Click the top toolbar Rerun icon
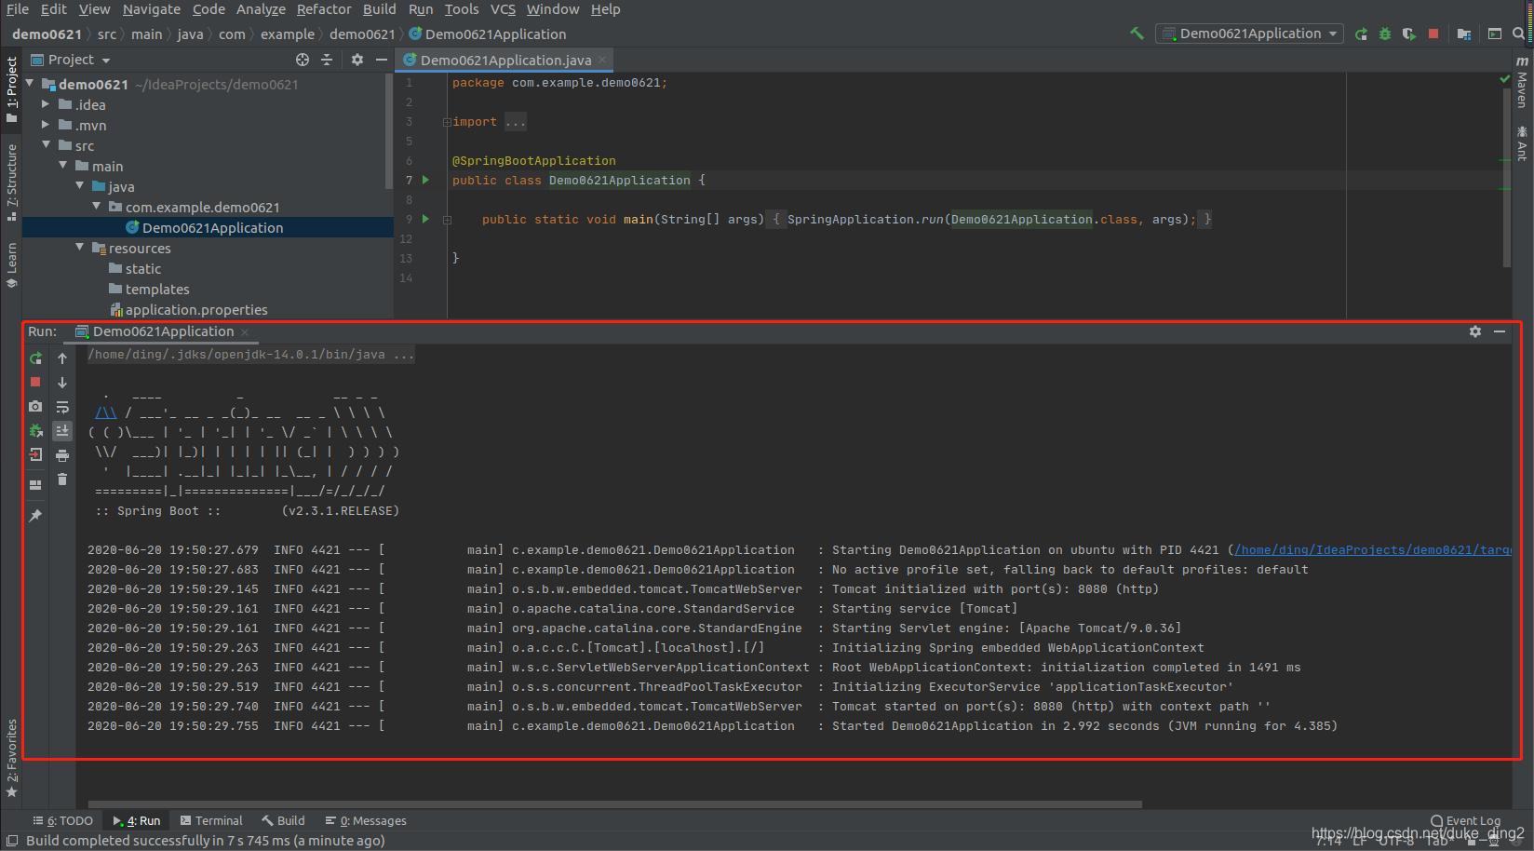 [x=1361, y=34]
